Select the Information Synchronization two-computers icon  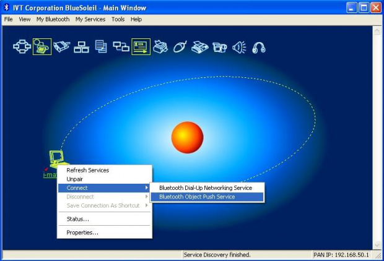click(x=121, y=46)
